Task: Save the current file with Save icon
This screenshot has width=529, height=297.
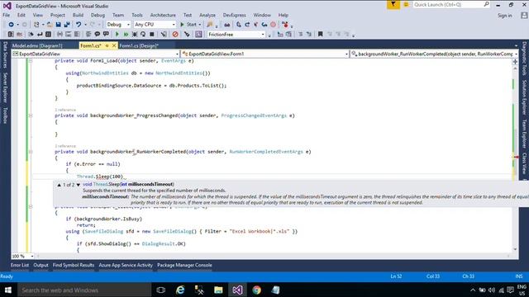Action: [58, 25]
